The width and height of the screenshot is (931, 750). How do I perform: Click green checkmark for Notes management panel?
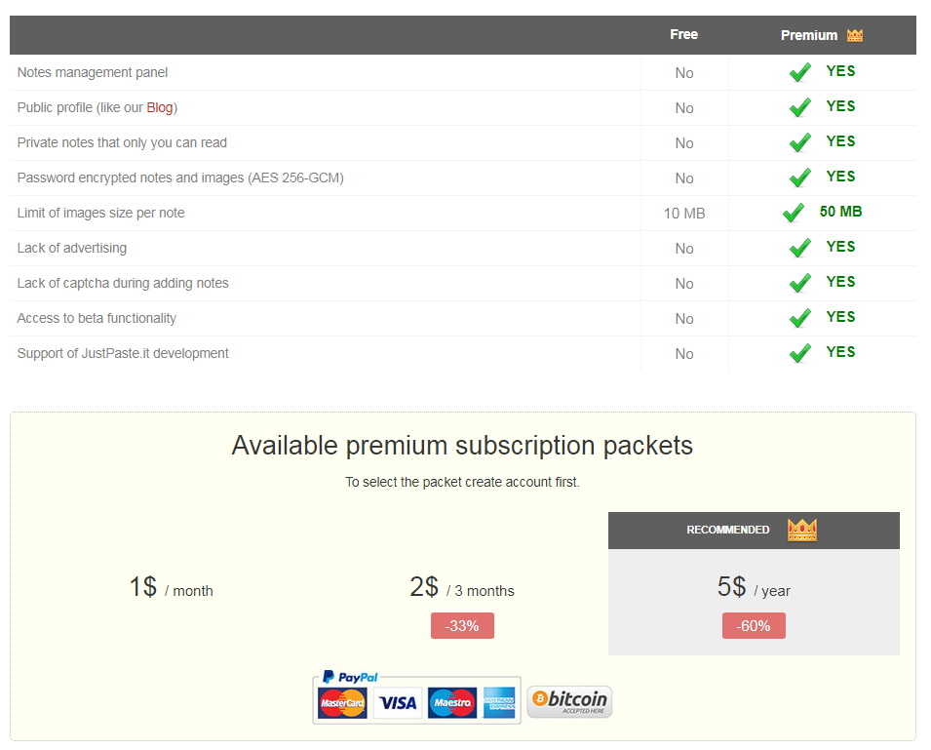pos(800,72)
